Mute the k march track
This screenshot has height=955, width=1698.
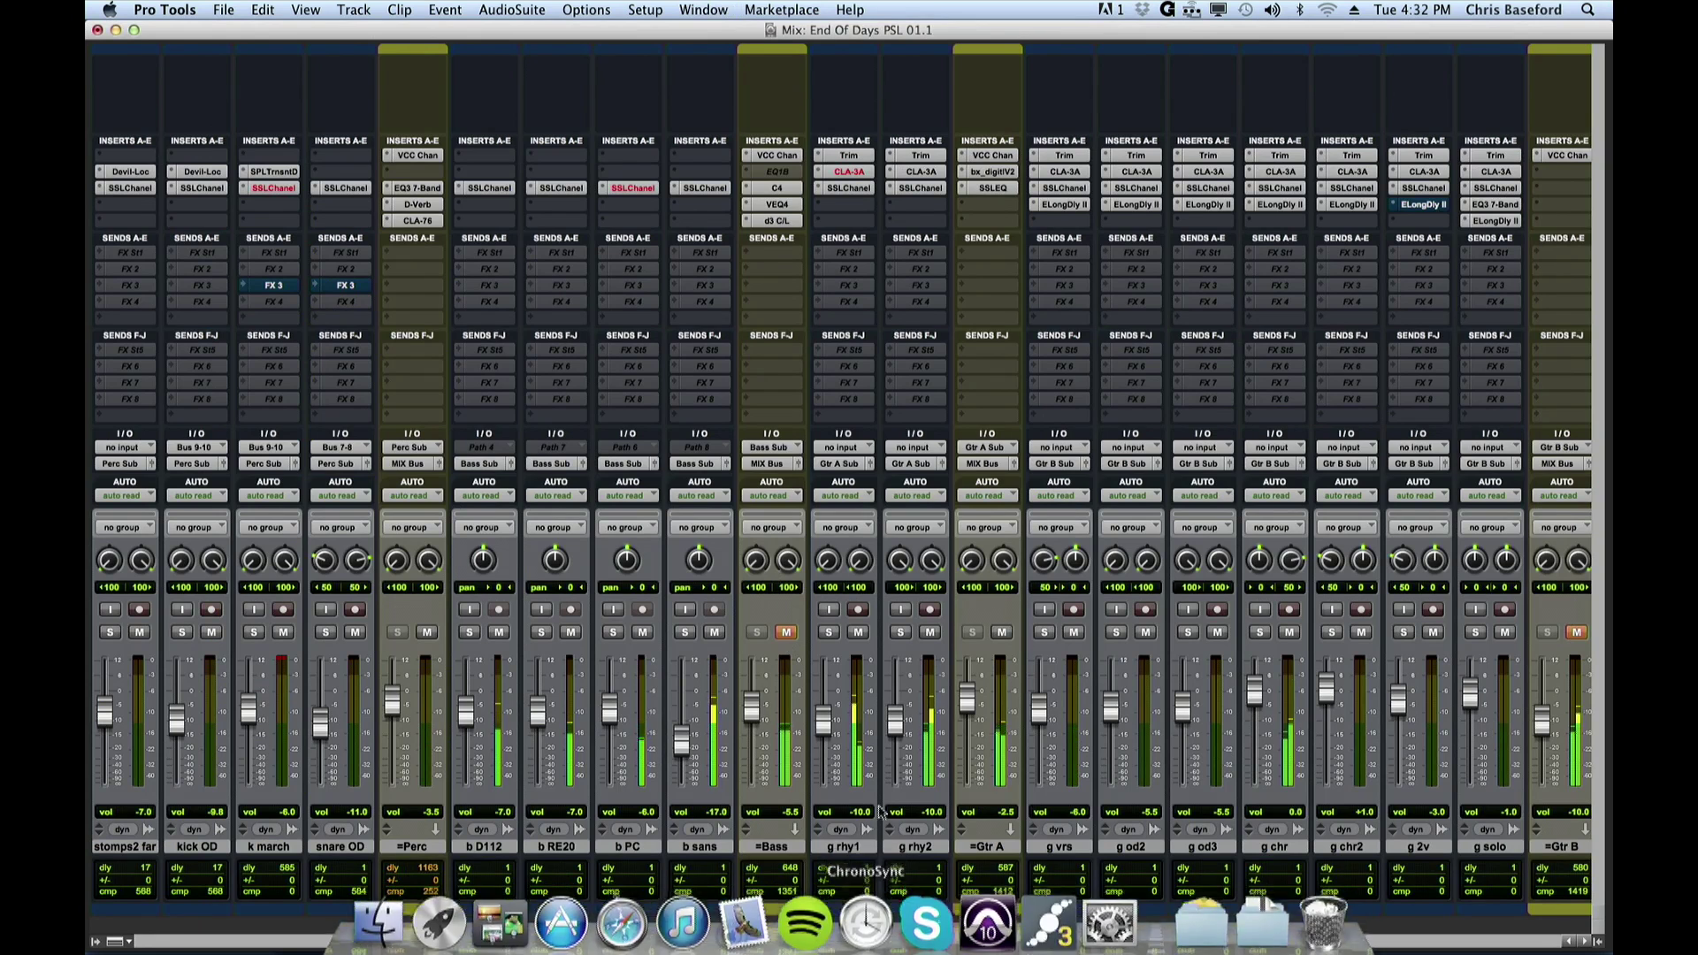pos(283,632)
